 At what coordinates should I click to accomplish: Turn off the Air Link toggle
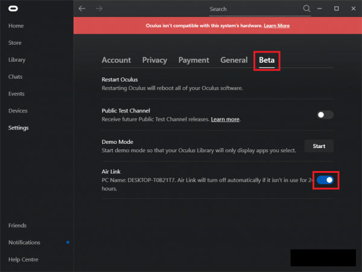click(325, 180)
